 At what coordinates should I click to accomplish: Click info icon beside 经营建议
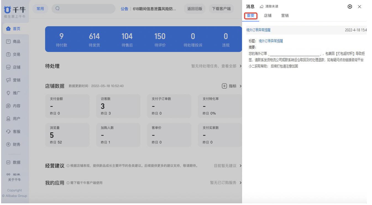pos(68,166)
